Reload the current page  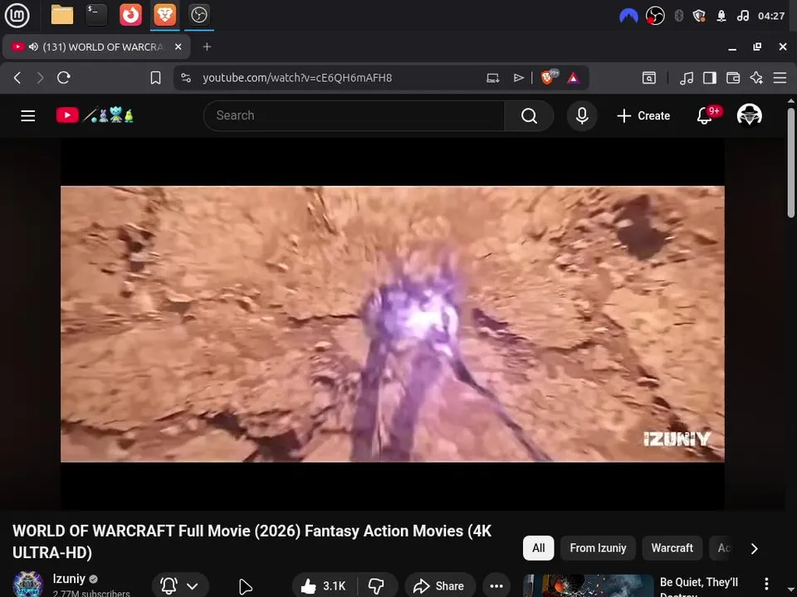tap(64, 78)
